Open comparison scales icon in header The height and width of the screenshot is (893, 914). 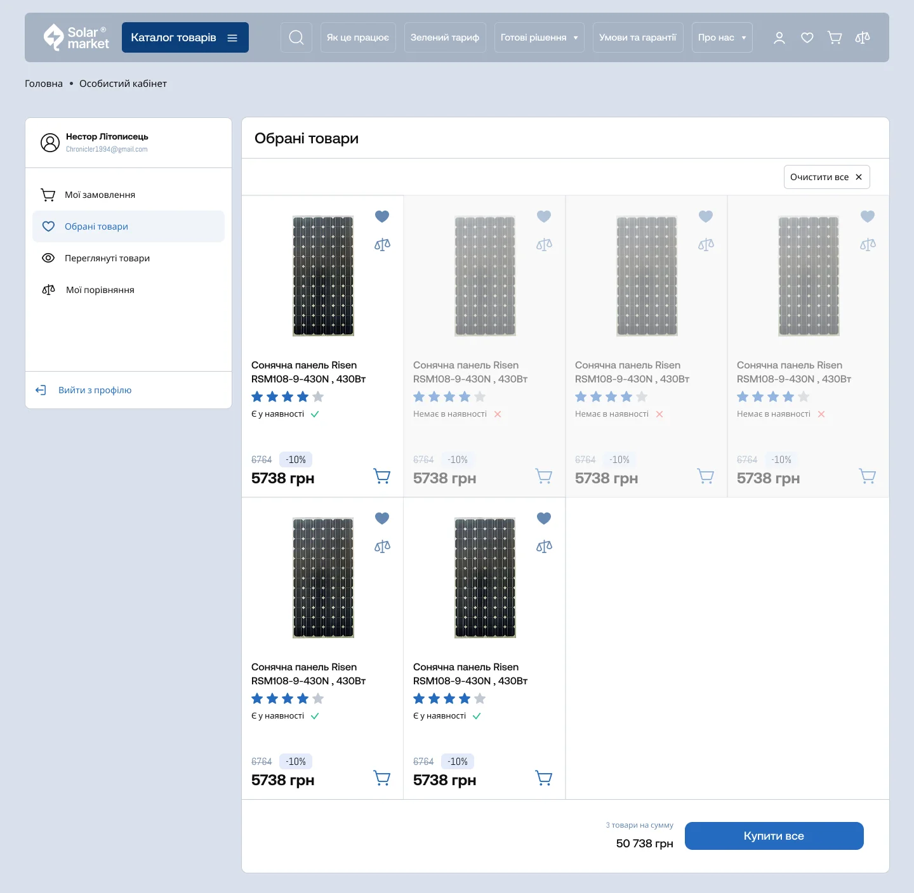click(x=863, y=38)
